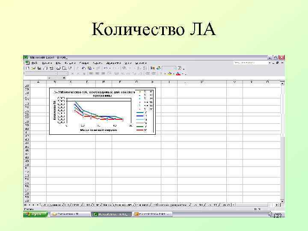Launch the Chart Wizard icon
This screenshot has width=308, height=231.
pyautogui.click(x=152, y=68)
